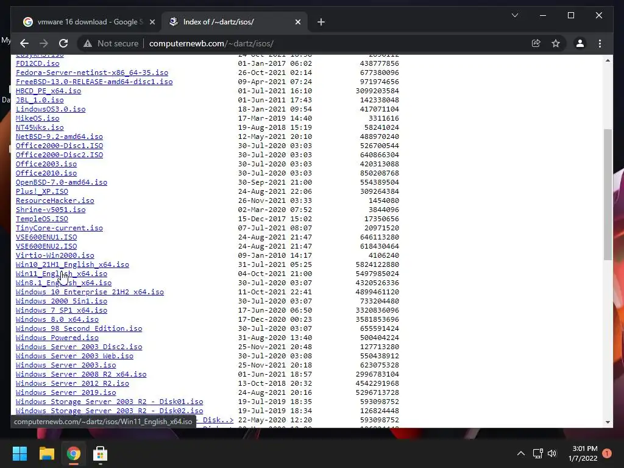Open File Explorer from the taskbar
Viewport: 624px width, 468px height.
coord(46,453)
